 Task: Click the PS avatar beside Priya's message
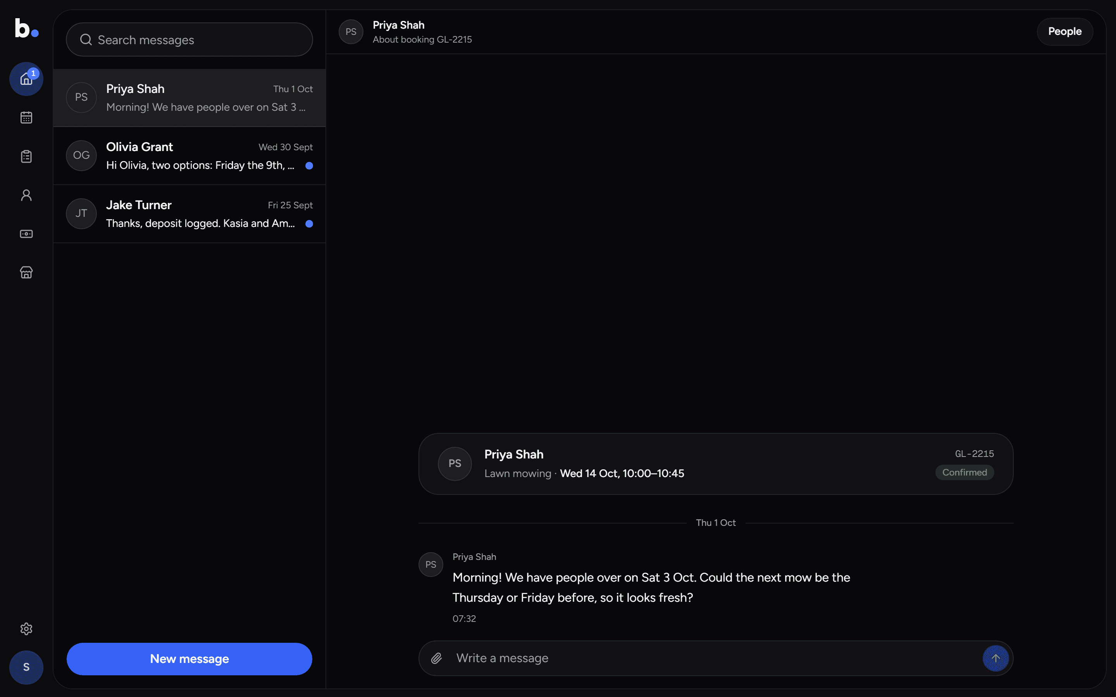[431, 565]
